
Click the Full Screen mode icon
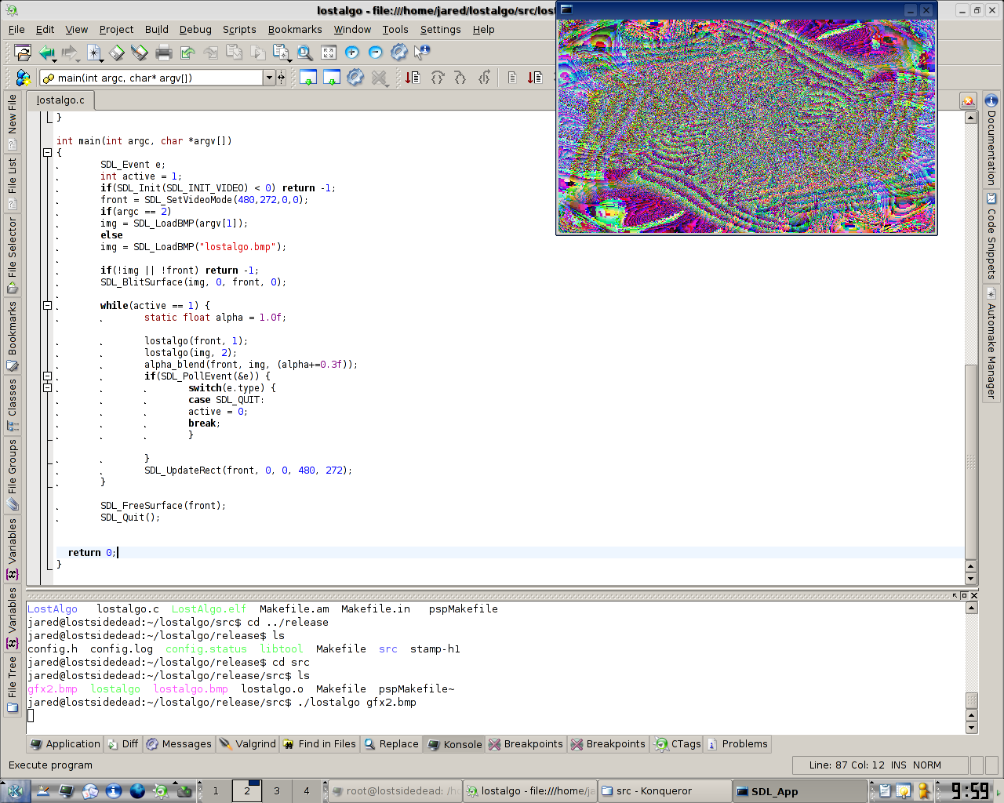pyautogui.click(x=329, y=53)
